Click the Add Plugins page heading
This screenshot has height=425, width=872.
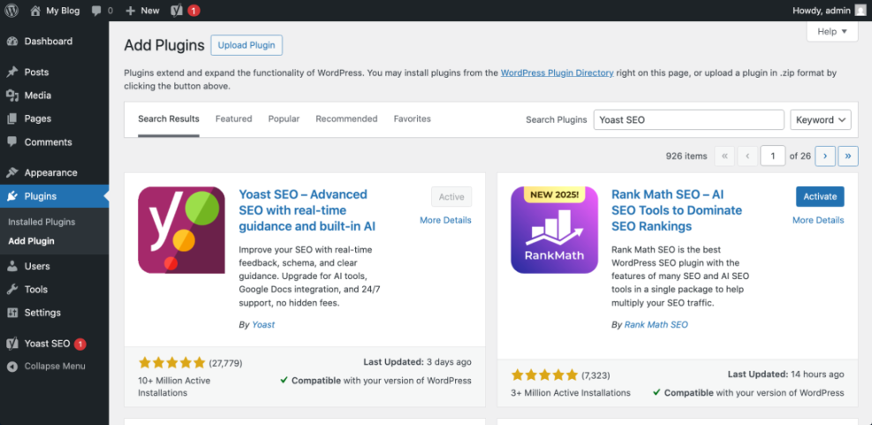[164, 46]
